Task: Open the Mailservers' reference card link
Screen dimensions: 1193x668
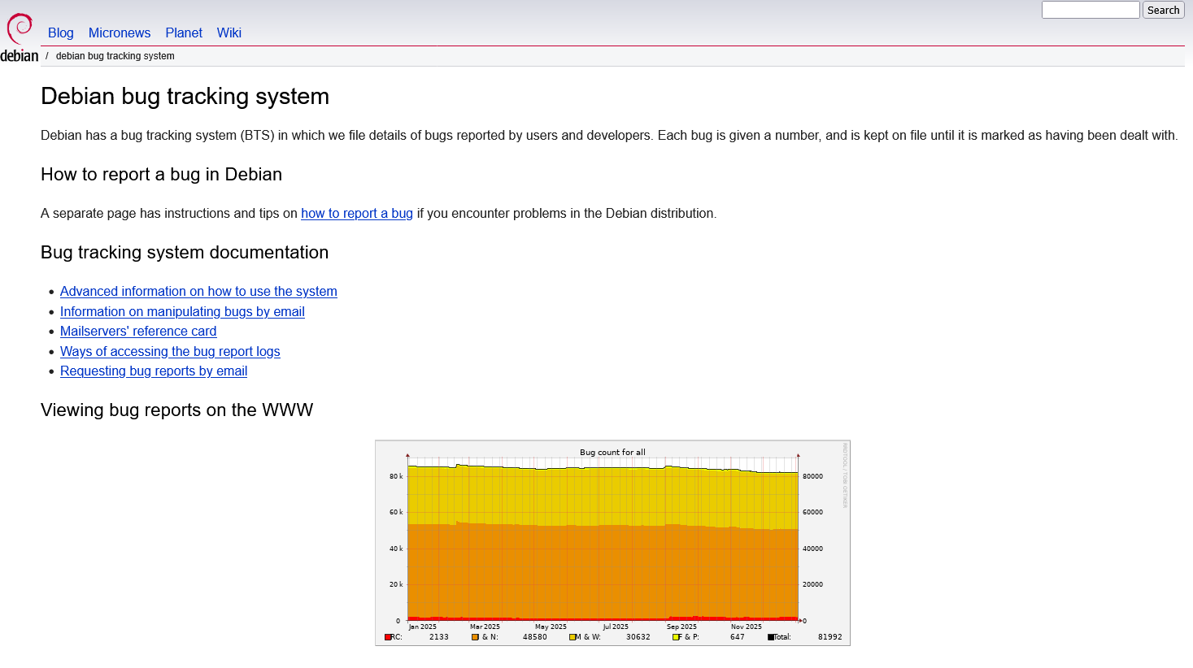Action: coord(138,331)
